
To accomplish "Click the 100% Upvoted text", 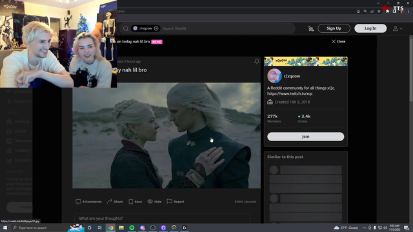I will point(245,202).
